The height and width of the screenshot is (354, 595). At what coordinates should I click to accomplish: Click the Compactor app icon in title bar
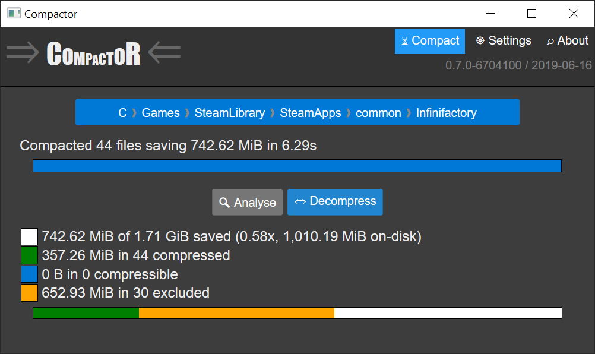(14, 13)
